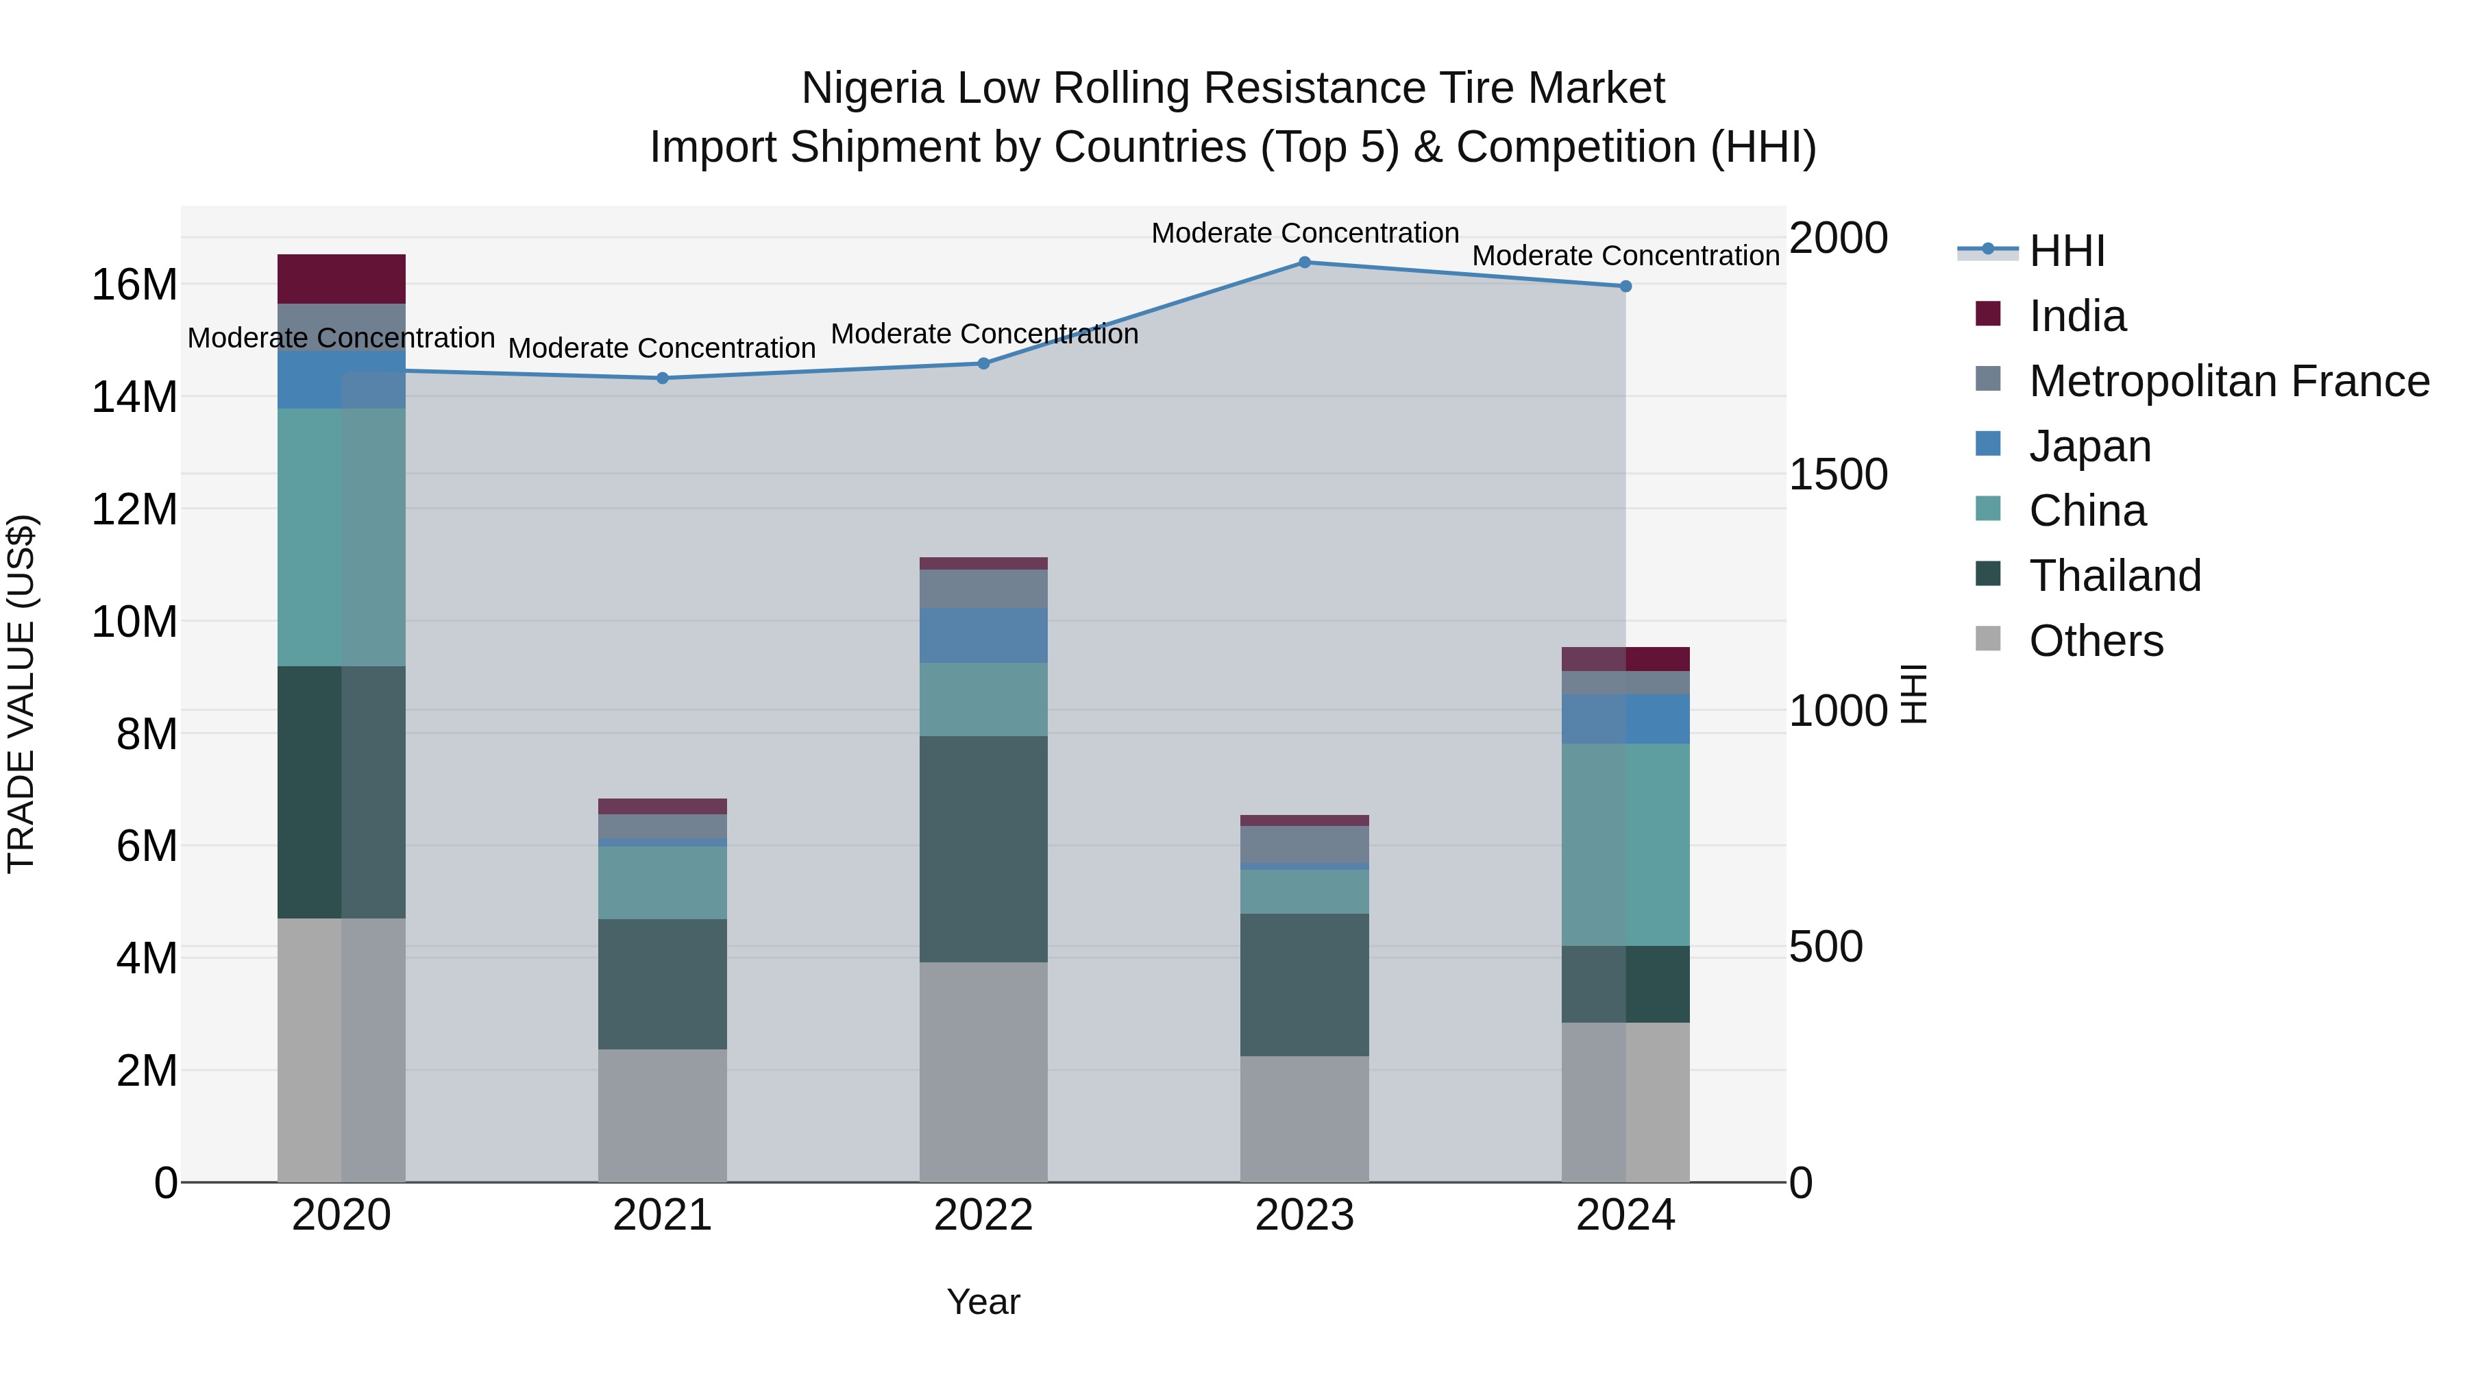Click the 2023 Moderate Concentration annotation

point(1304,233)
